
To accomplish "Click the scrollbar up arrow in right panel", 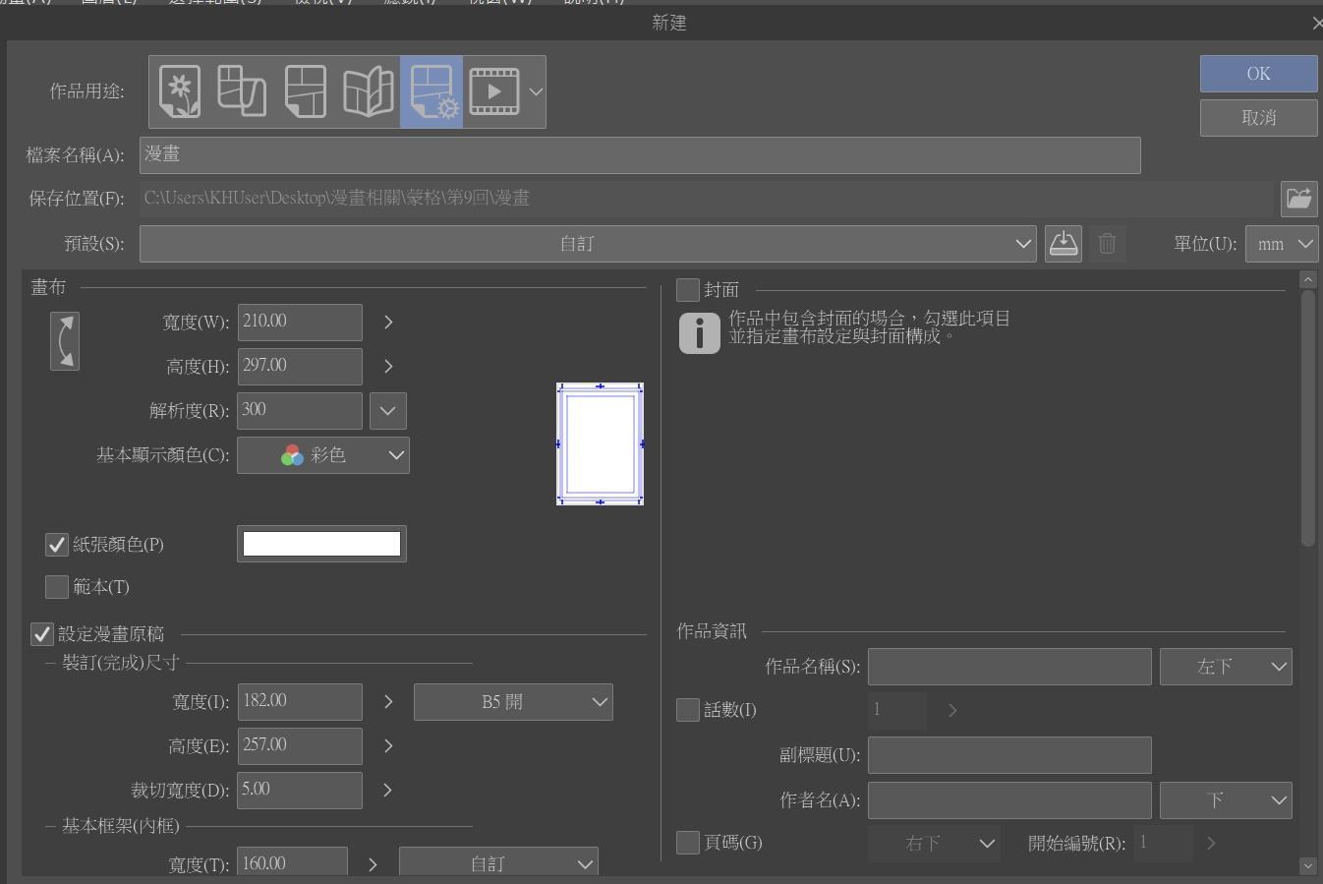I will (x=1307, y=280).
